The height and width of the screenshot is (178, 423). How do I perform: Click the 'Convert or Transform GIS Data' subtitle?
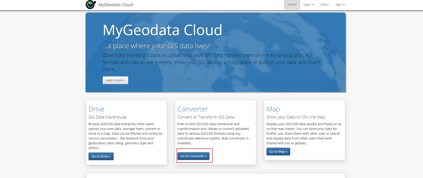click(206, 117)
